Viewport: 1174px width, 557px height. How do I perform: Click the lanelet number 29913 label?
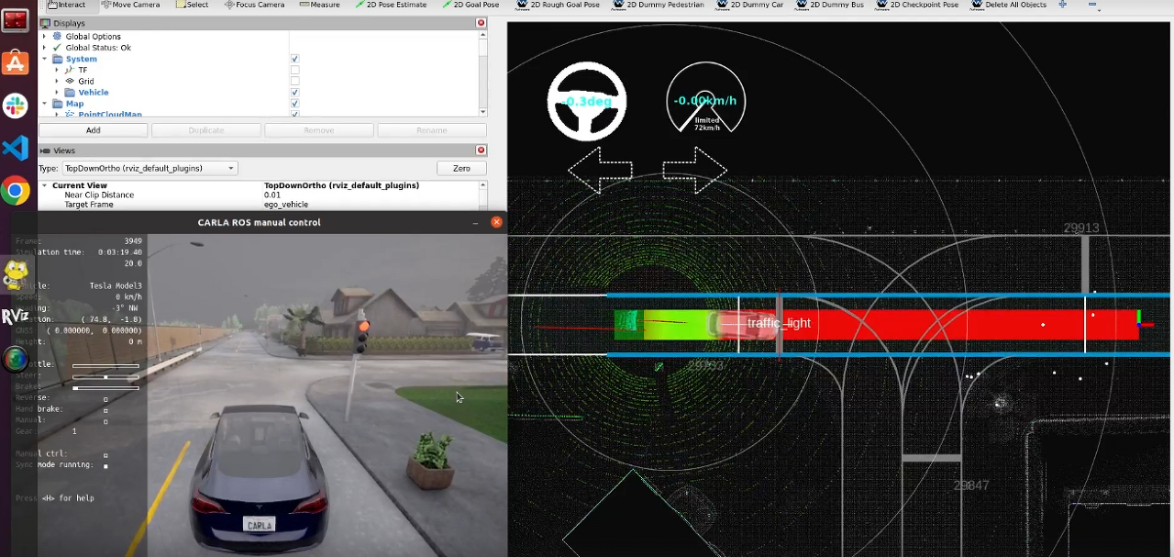coord(1080,228)
